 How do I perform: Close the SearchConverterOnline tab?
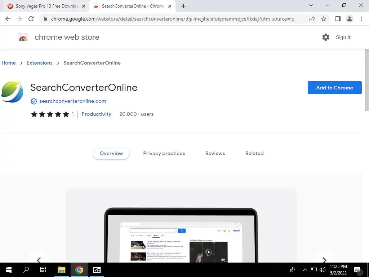click(x=170, y=6)
